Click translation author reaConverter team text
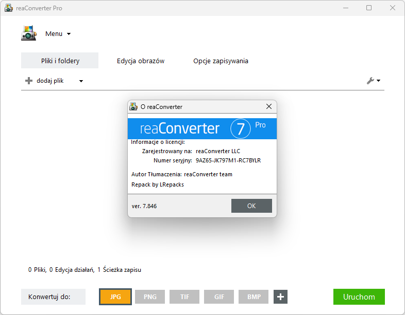Viewport: 405px width, 315px height. (208, 174)
